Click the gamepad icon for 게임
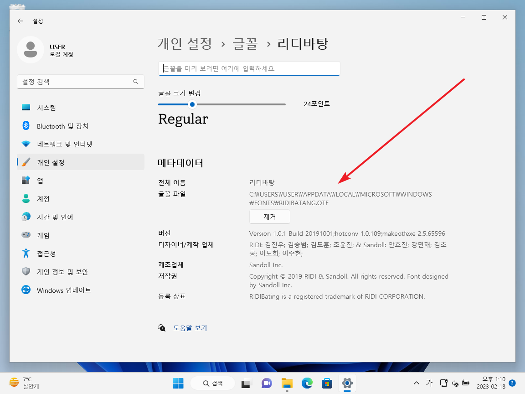Image resolution: width=525 pixels, height=394 pixels. click(x=26, y=235)
